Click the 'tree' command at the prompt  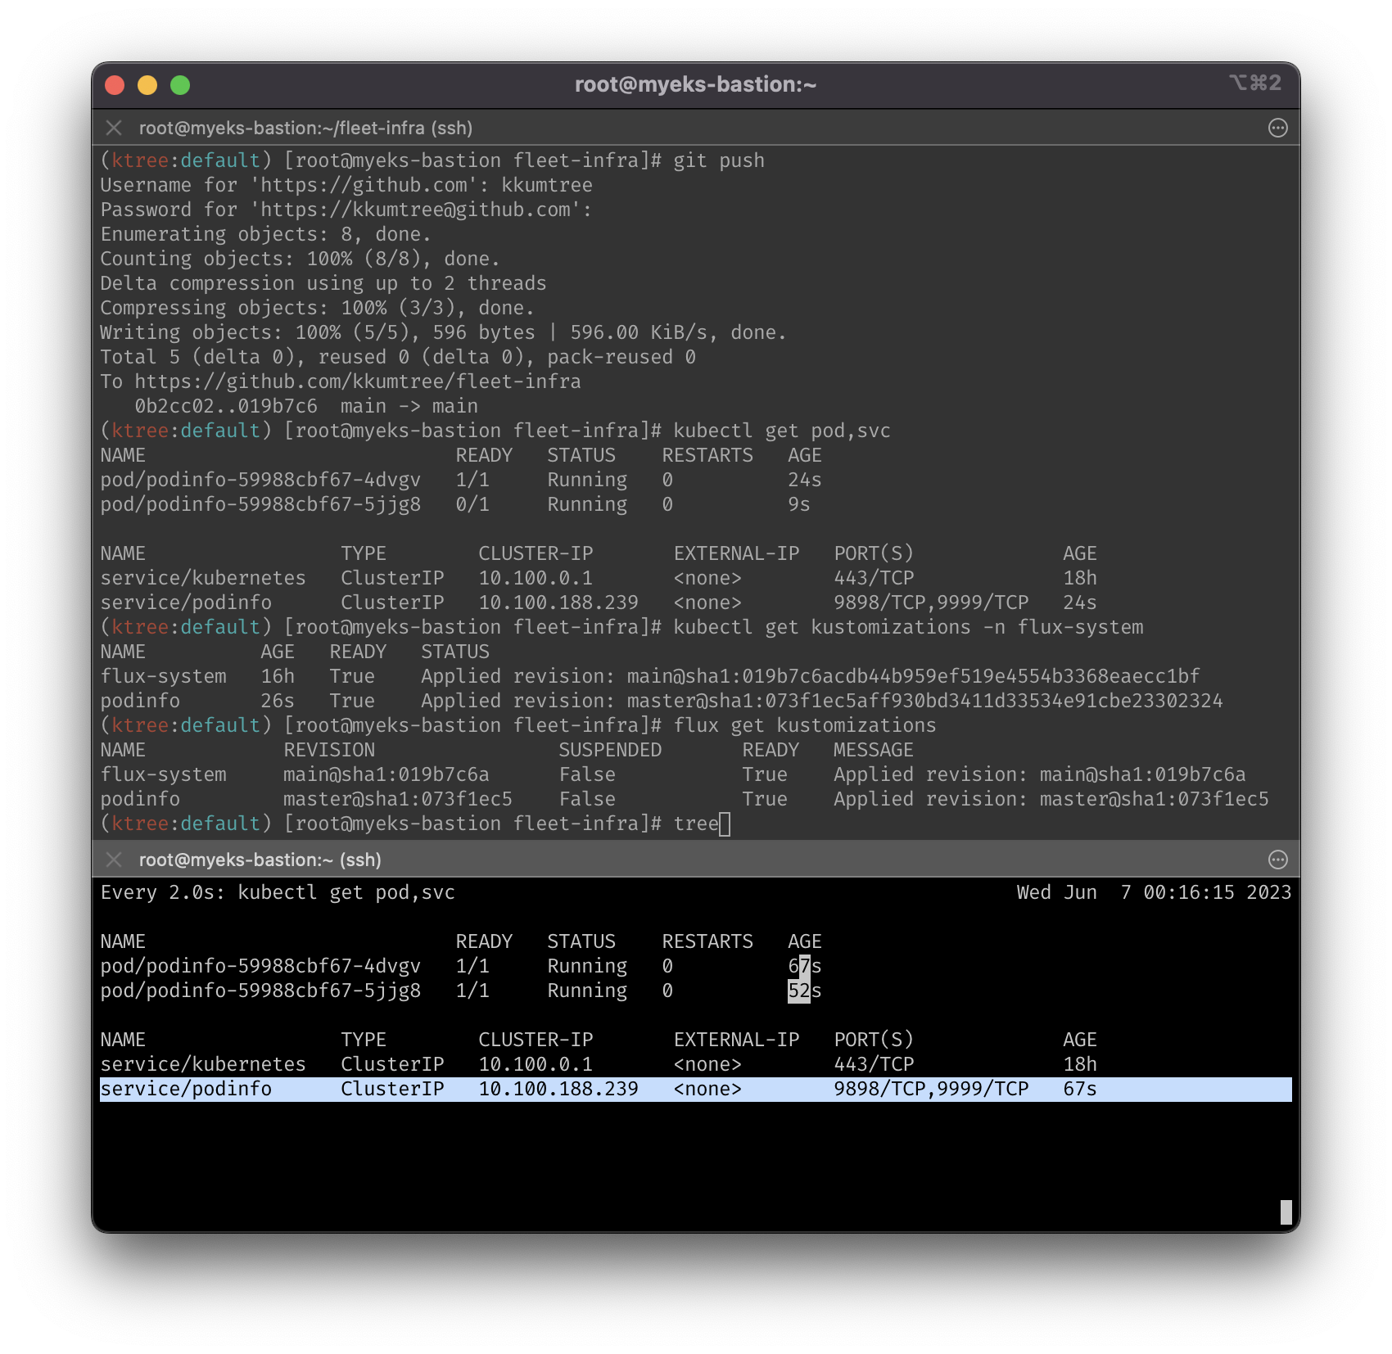696,824
